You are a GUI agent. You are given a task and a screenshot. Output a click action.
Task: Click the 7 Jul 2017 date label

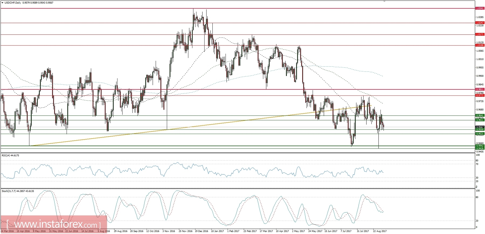coord(346,231)
